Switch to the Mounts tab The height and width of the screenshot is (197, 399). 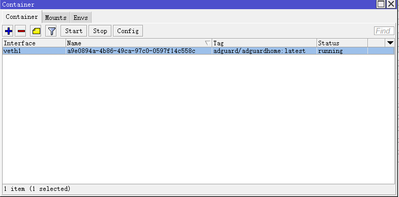[56, 17]
